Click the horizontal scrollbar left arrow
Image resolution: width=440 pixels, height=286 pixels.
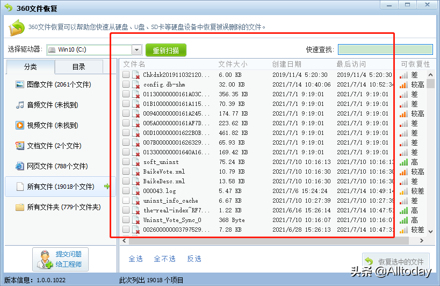tap(124, 240)
